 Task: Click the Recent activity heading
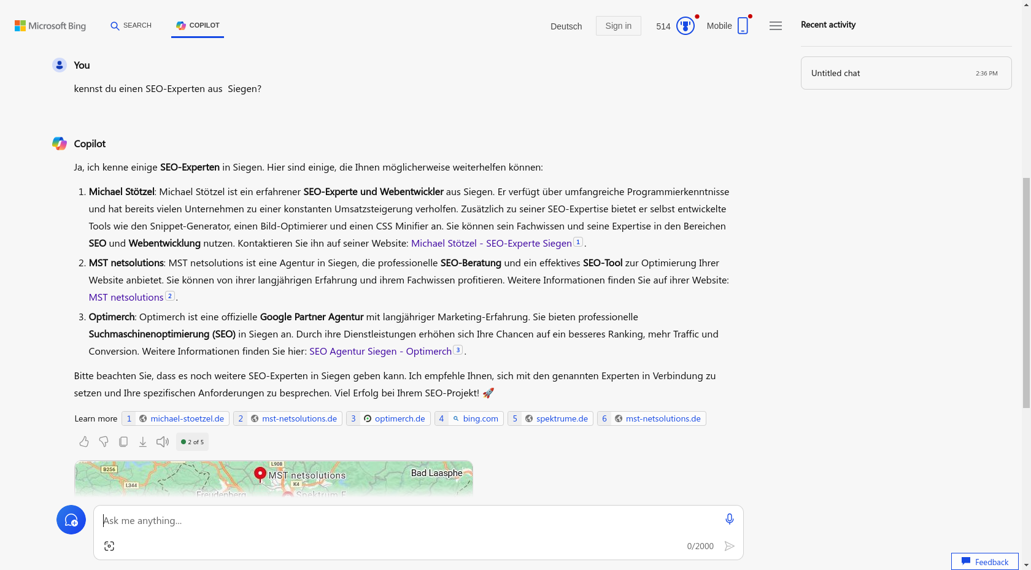(828, 25)
